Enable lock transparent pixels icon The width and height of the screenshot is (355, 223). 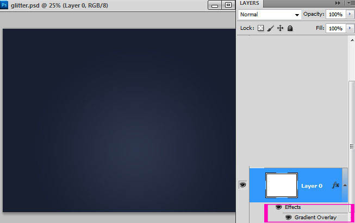(260, 28)
